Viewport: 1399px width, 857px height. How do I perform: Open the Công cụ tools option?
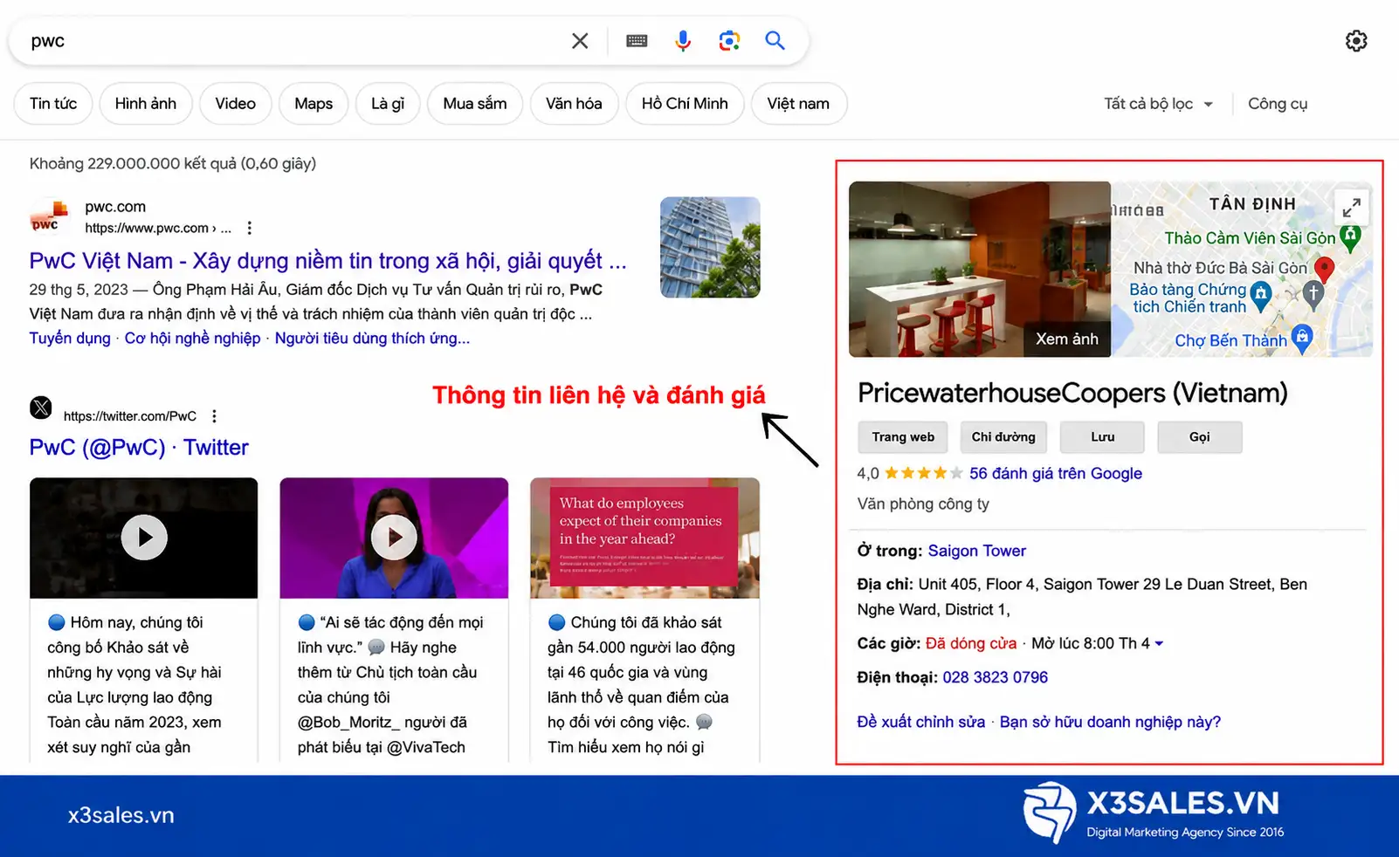pos(1278,104)
